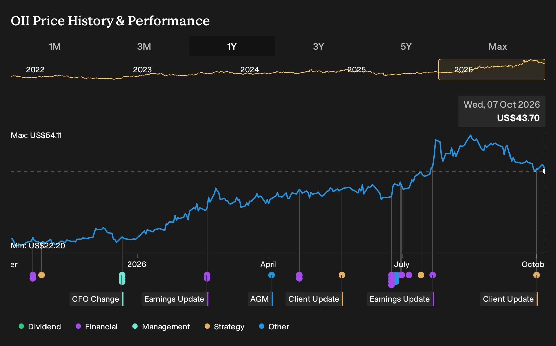Switch to the 3Y time range

[x=318, y=46]
